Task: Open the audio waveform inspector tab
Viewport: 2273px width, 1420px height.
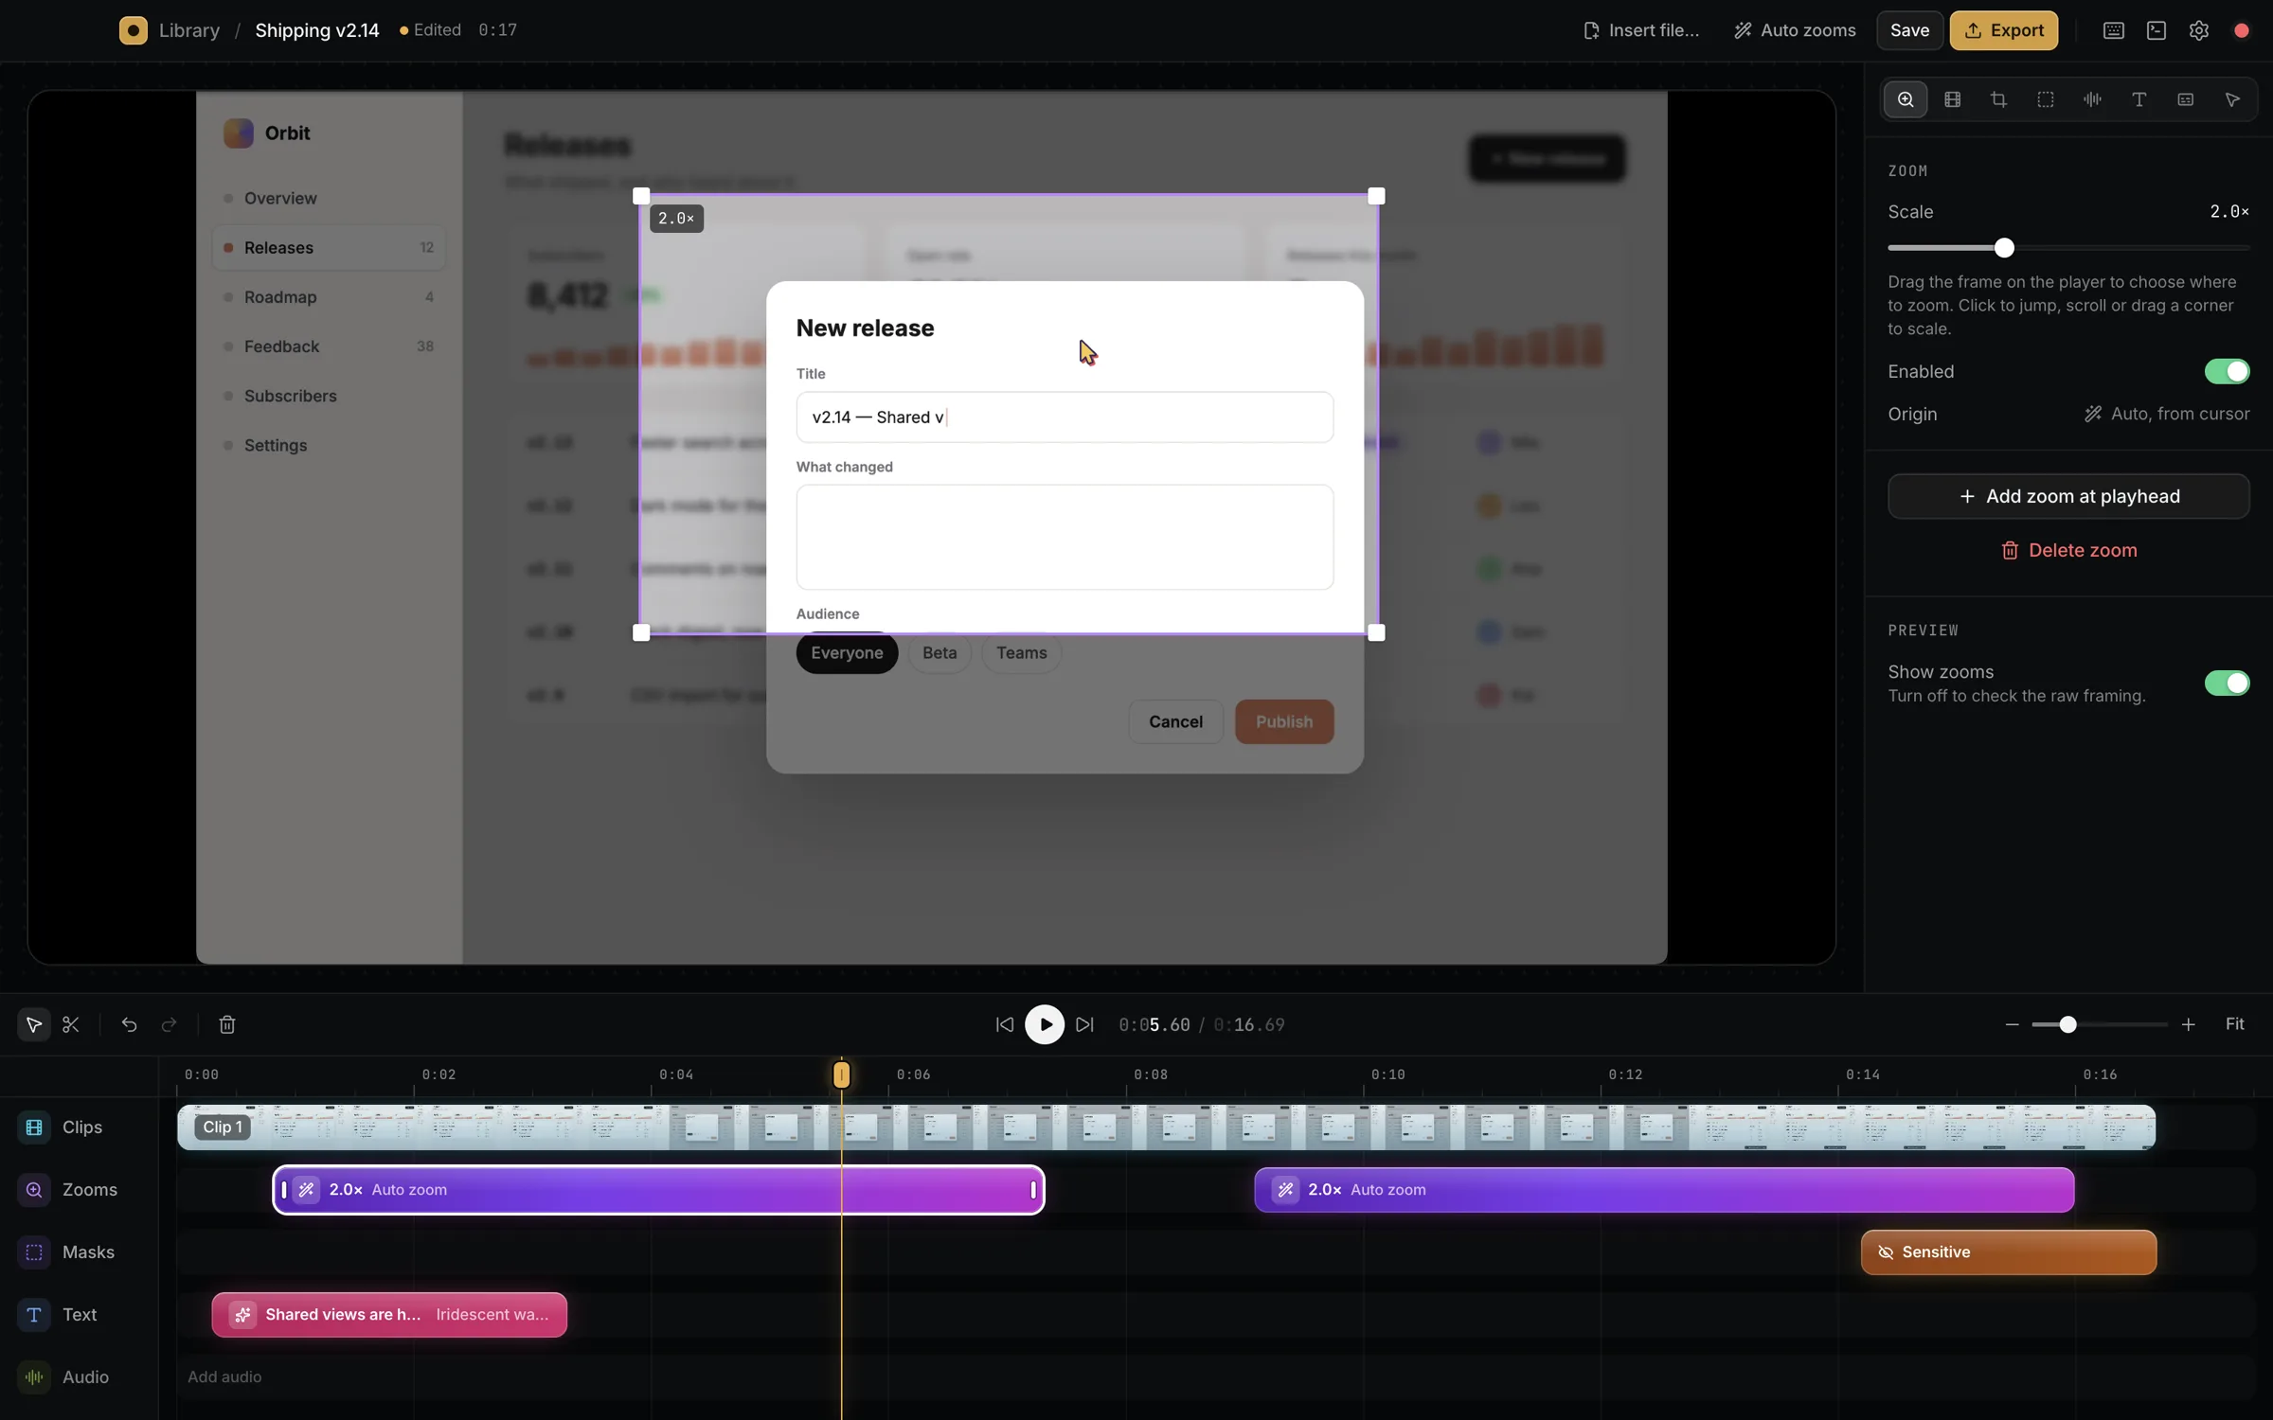Action: (2092, 99)
